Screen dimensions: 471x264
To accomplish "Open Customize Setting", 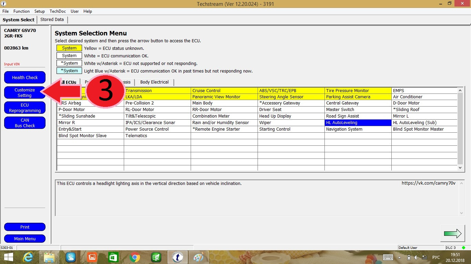I will click(25, 92).
